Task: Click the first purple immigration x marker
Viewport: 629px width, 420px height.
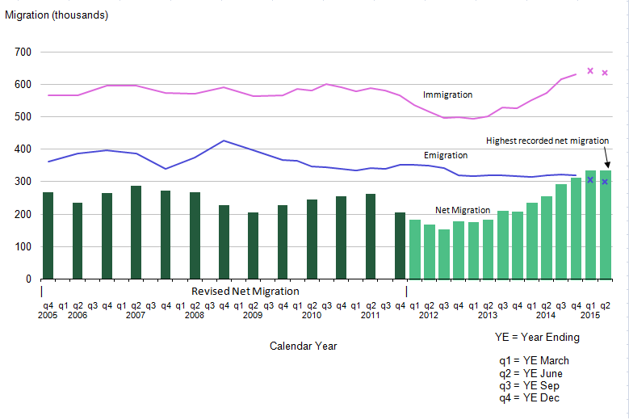Action: click(x=590, y=71)
